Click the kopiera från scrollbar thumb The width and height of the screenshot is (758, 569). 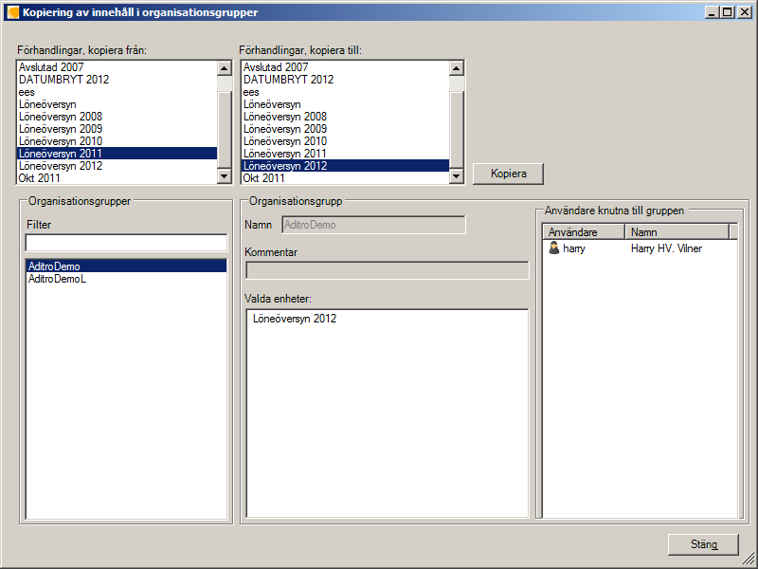[224, 130]
